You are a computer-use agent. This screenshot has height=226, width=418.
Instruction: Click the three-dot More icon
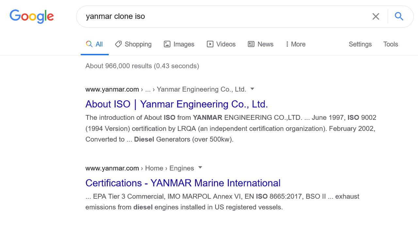287,44
